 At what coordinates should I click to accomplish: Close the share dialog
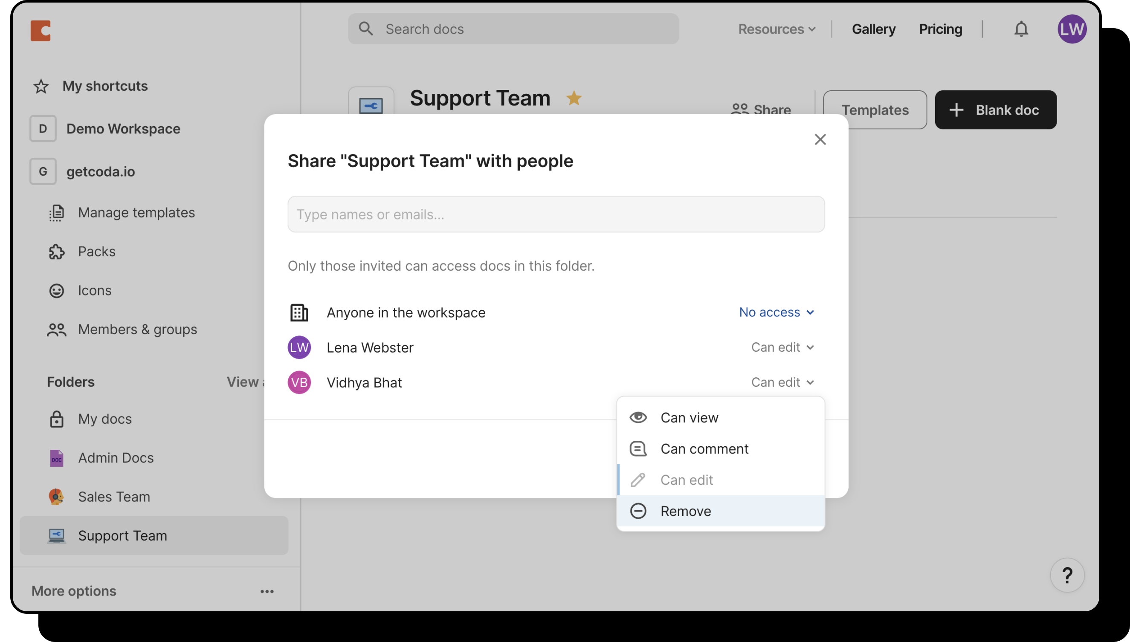820,139
